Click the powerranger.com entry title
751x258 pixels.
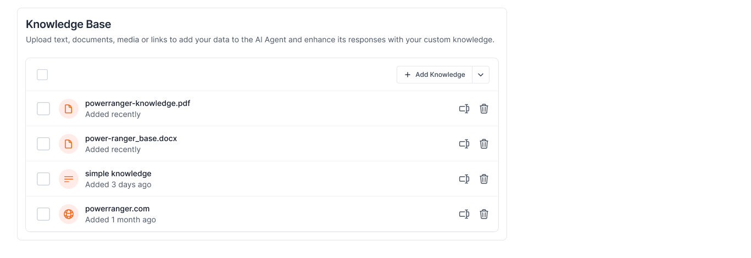pyautogui.click(x=117, y=209)
